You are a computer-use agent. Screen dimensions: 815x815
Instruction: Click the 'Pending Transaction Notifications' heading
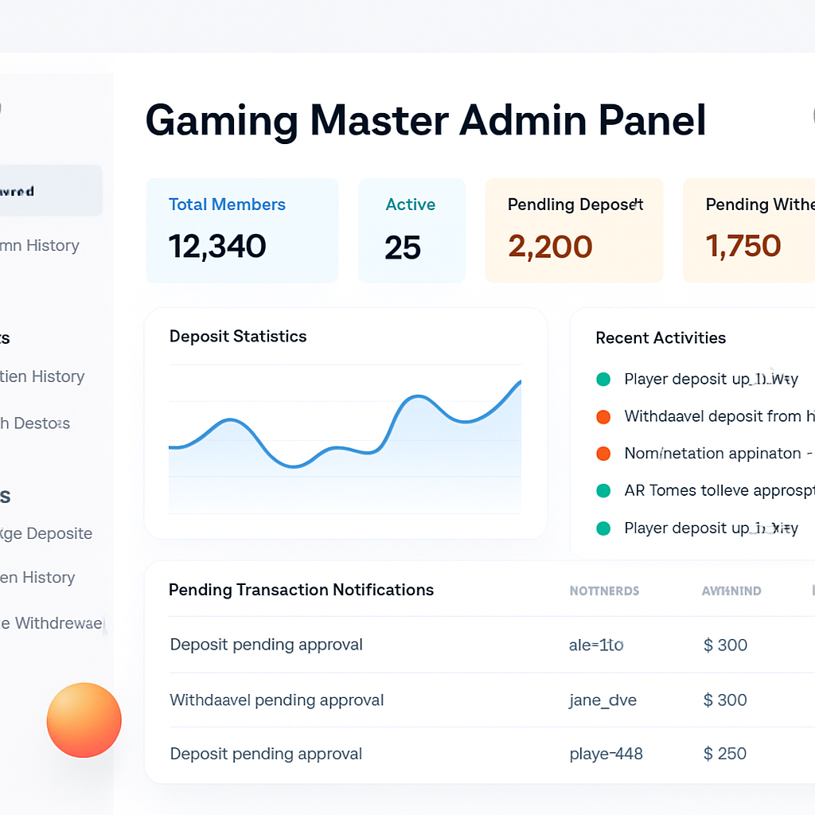click(301, 590)
